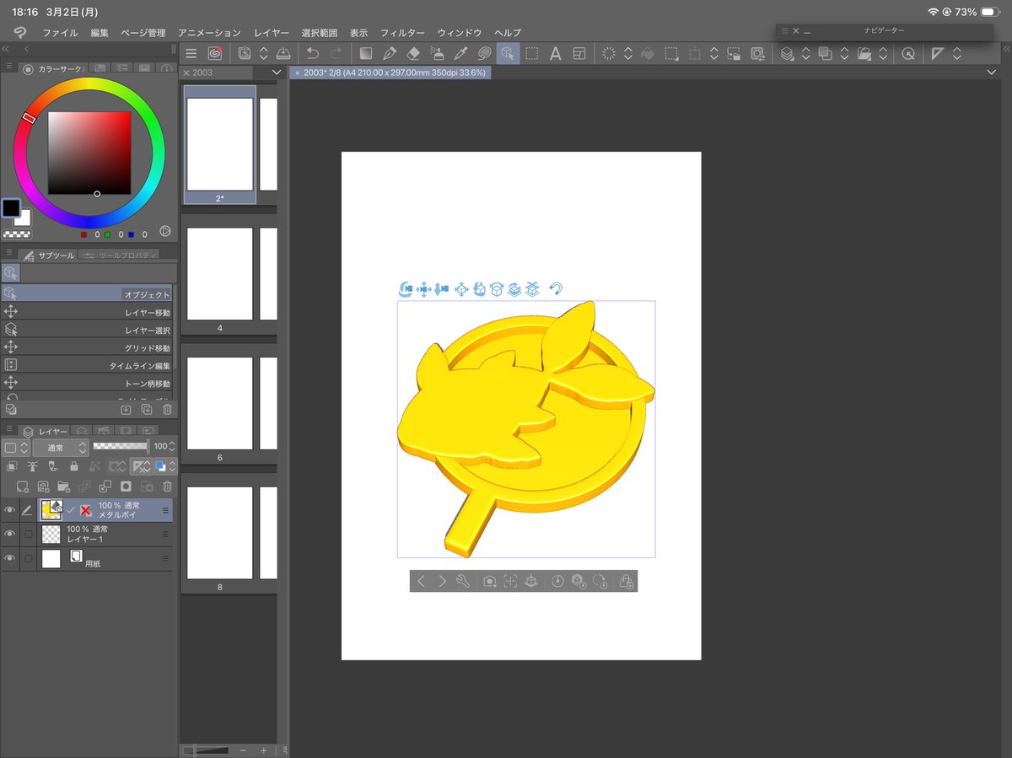Select the Eyedropper tool
Viewport: 1012px width, 758px height.
pos(460,52)
